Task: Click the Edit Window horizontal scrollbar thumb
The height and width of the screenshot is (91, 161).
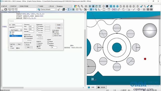Action: coord(13,88)
